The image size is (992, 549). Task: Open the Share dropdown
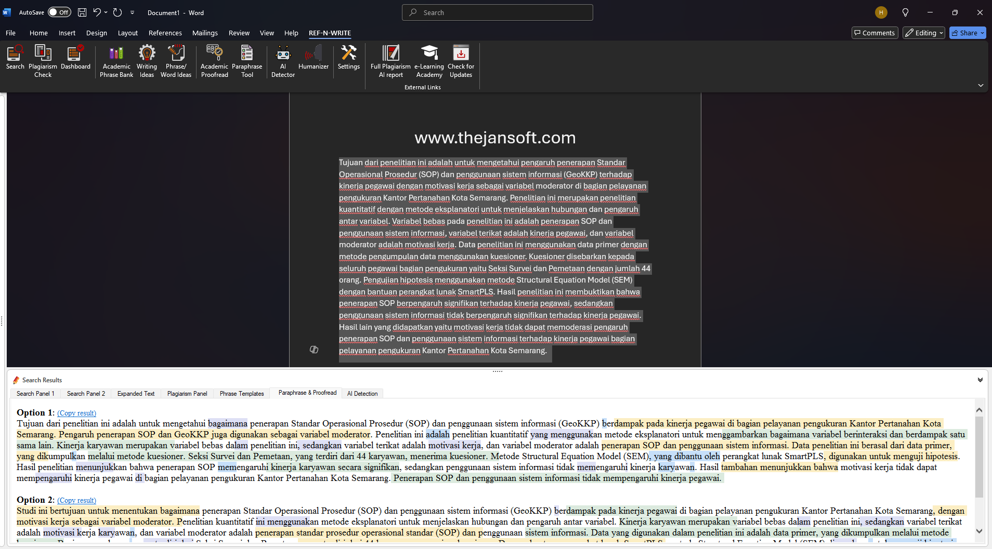coord(983,33)
